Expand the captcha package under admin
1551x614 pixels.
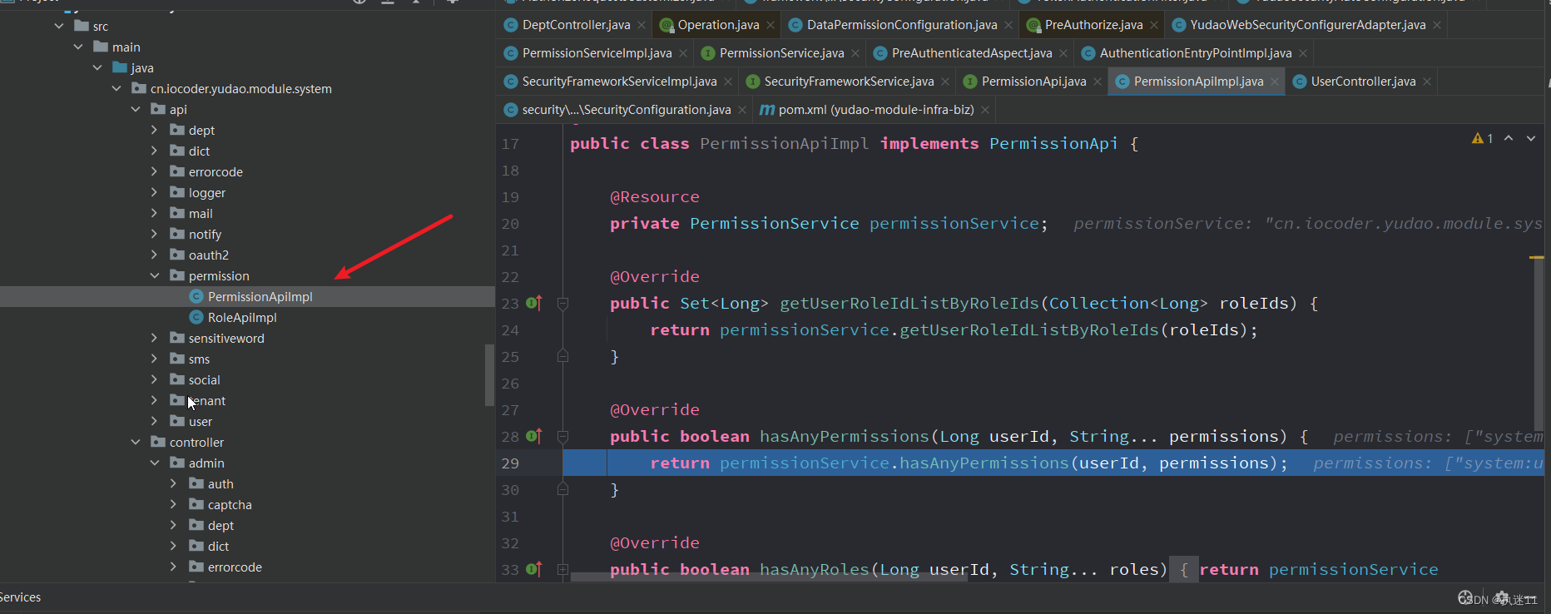pos(173,504)
